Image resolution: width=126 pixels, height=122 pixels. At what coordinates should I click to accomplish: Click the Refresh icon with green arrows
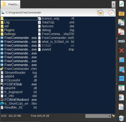(122, 4)
